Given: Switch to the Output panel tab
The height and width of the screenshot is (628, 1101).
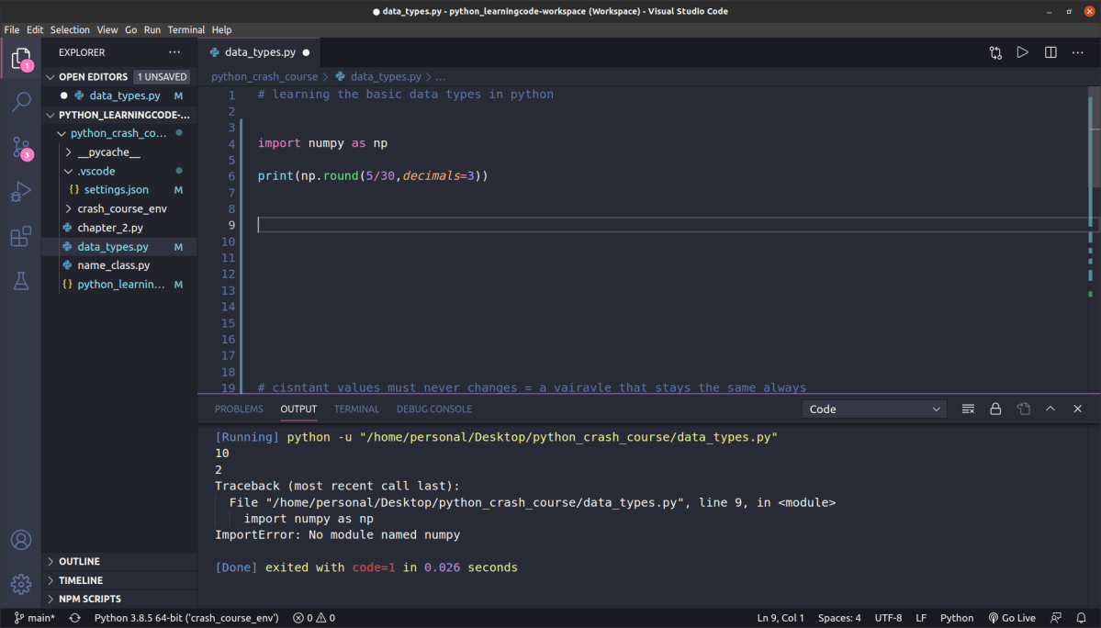Looking at the screenshot, I should tap(298, 409).
